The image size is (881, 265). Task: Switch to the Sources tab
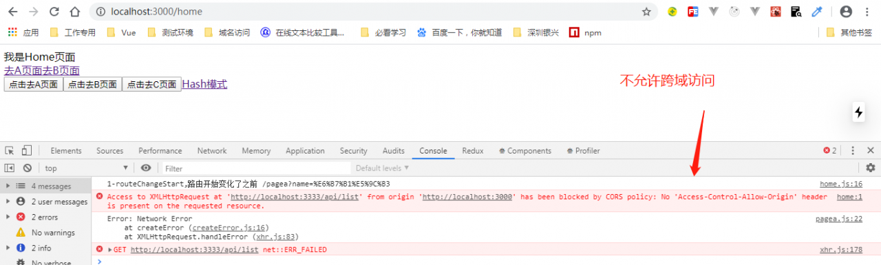109,151
